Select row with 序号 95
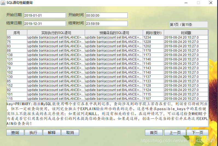 tap(107, 37)
